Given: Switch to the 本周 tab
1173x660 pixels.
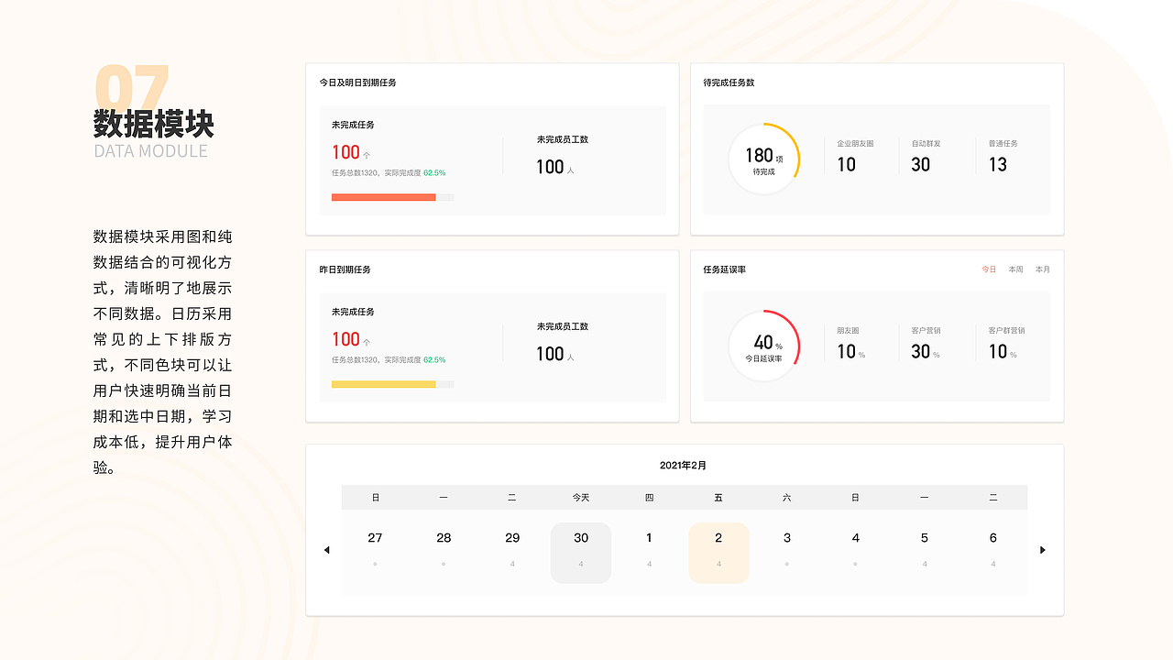Looking at the screenshot, I should click(1015, 269).
